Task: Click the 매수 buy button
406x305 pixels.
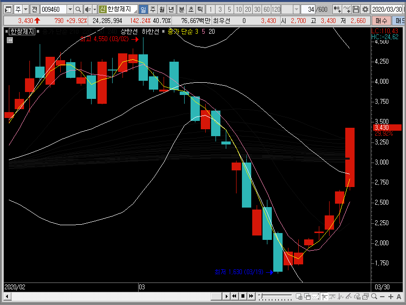Action: tap(381, 21)
